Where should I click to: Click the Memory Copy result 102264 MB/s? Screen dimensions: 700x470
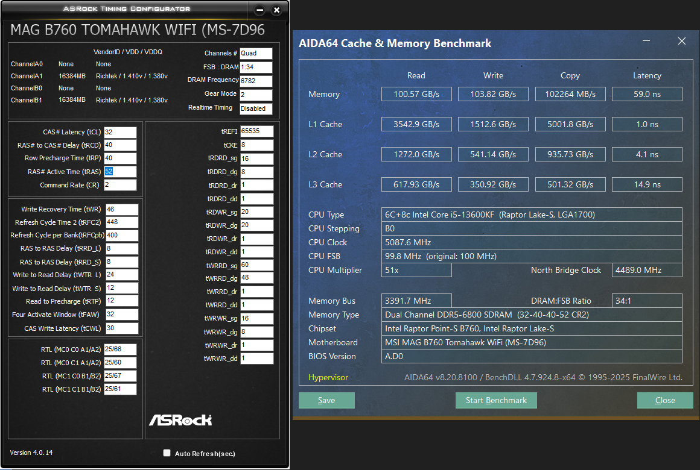click(x=570, y=94)
